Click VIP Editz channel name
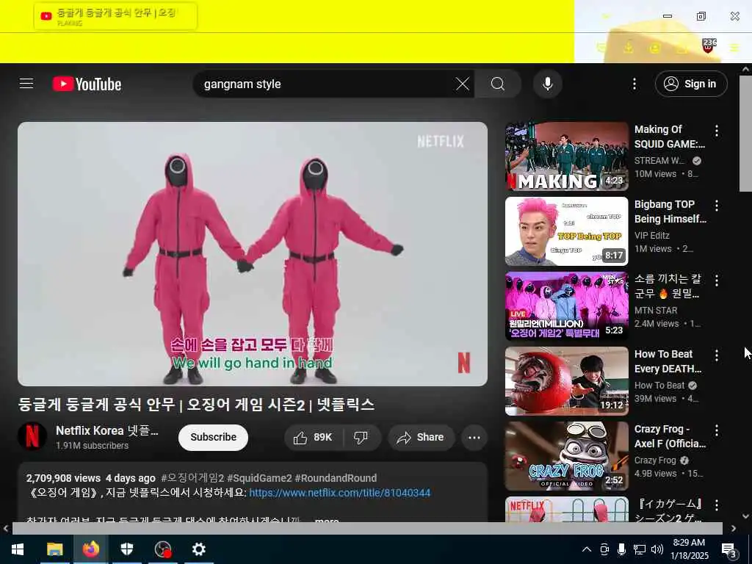The width and height of the screenshot is (752, 564). pos(652,236)
